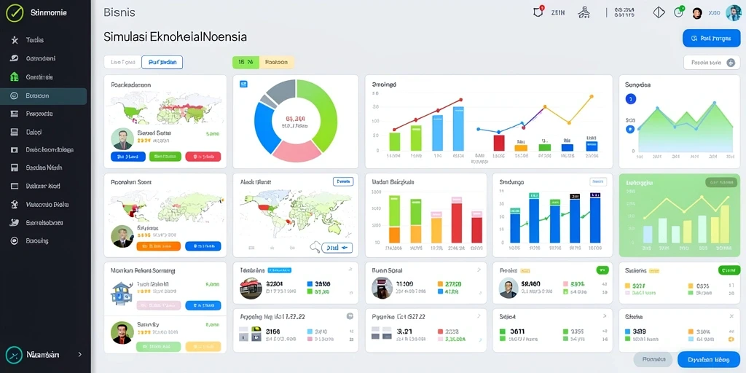Click the blue button below profile avatar
Screen dimensions: 746x373
pyautogui.click(x=128, y=157)
